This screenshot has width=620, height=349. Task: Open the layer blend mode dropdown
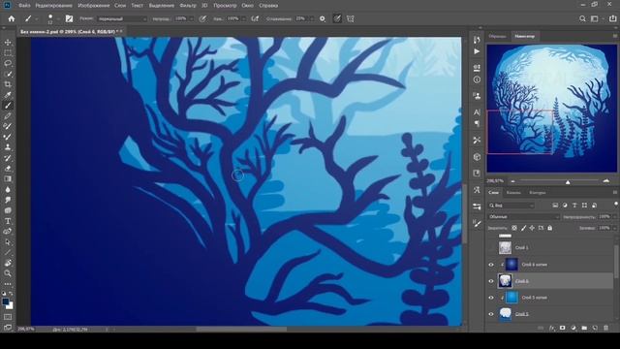(x=524, y=217)
